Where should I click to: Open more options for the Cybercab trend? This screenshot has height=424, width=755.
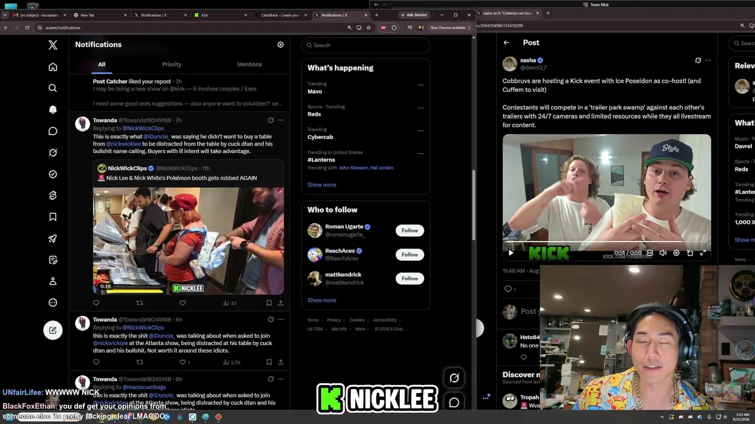coord(421,130)
